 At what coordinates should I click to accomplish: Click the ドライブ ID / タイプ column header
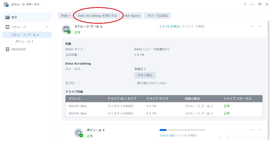pyautogui.click(x=122, y=99)
